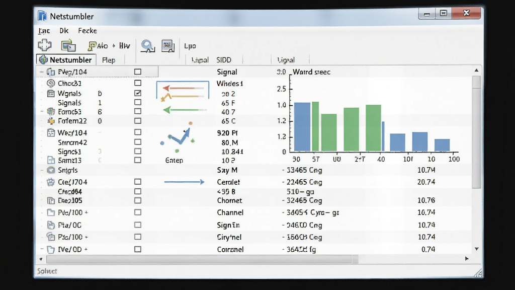Select the Corronel text in last row
This screenshot has height=290, width=515.
click(x=230, y=249)
